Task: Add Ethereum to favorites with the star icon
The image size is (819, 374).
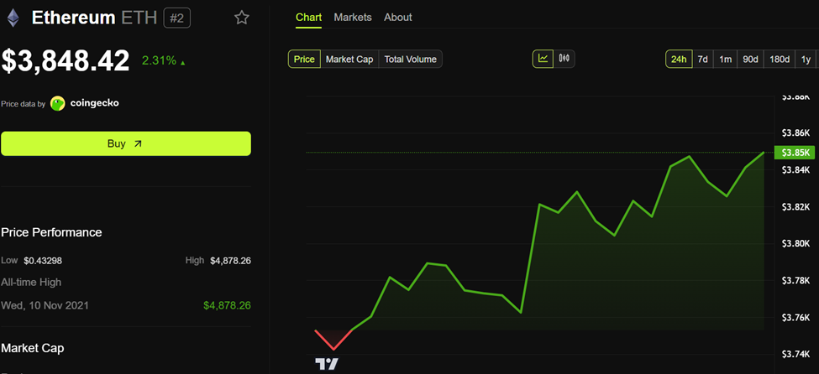Action: pos(241,18)
